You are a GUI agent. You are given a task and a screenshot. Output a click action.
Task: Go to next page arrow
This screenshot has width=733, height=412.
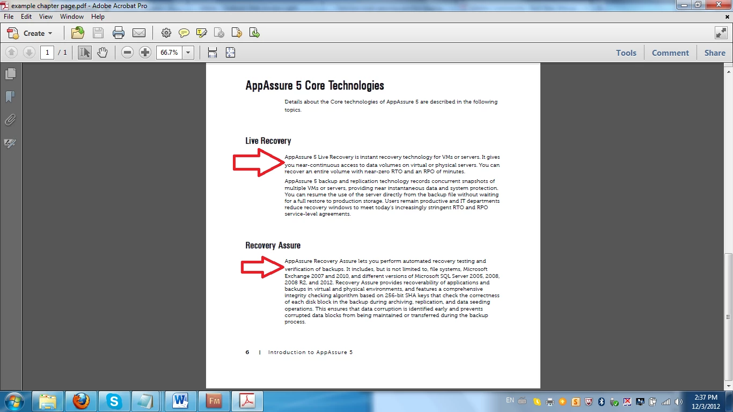click(29, 53)
